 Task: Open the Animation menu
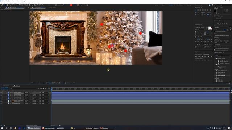tap(24, 3)
